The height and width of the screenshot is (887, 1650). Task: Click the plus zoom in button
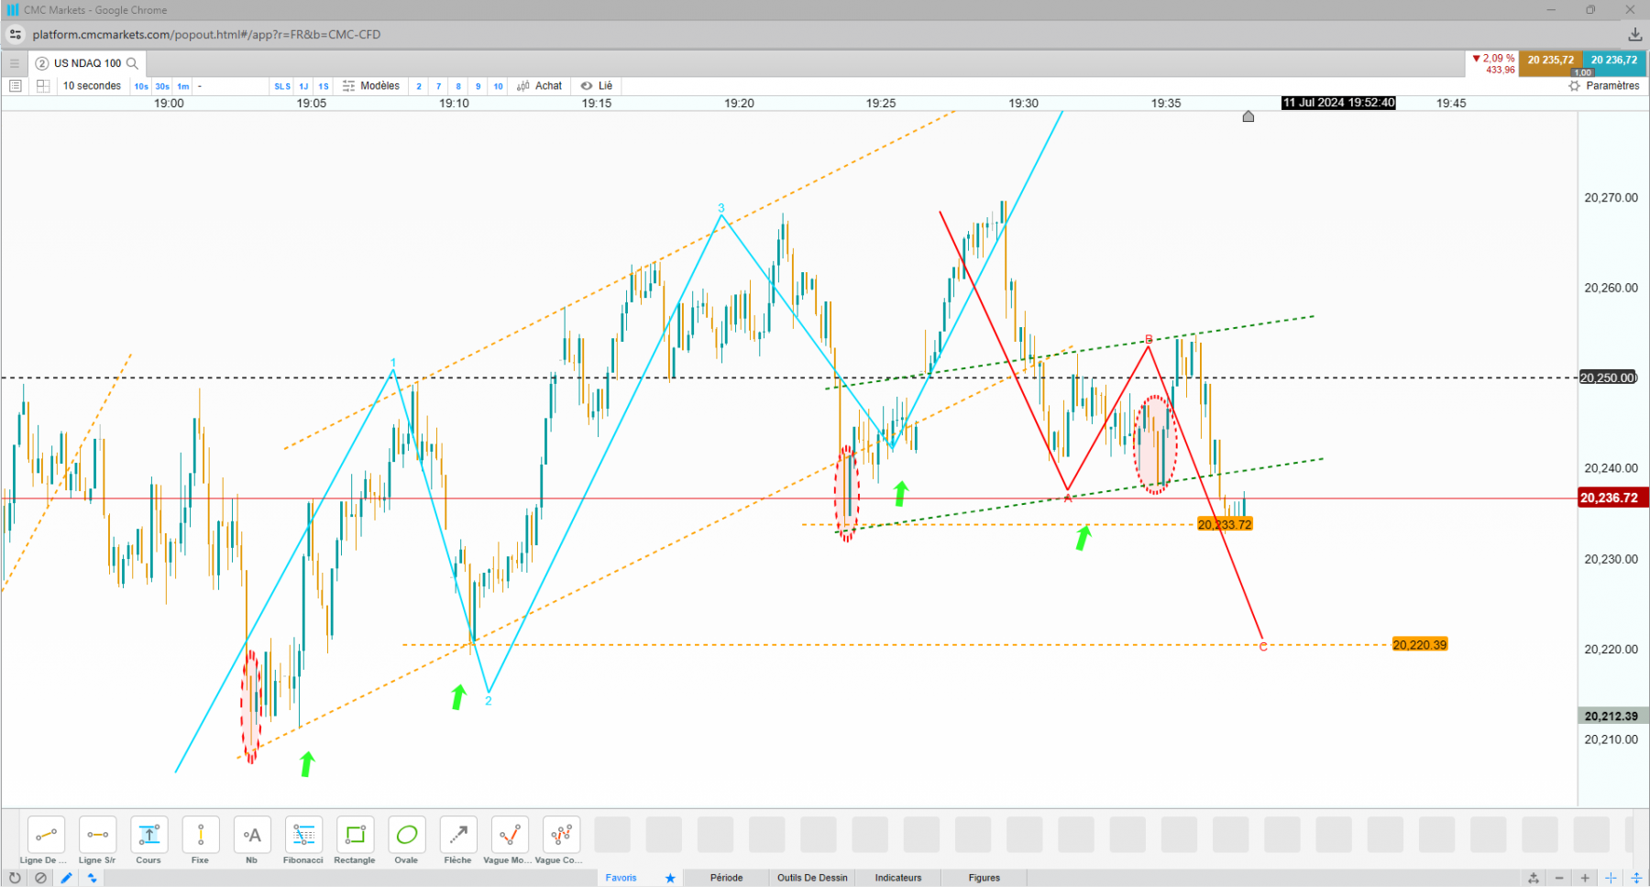click(x=1585, y=878)
